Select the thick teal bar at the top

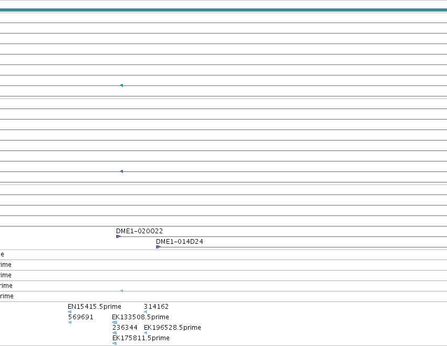coord(224,10)
